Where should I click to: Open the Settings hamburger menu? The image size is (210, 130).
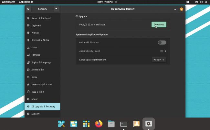56,9
